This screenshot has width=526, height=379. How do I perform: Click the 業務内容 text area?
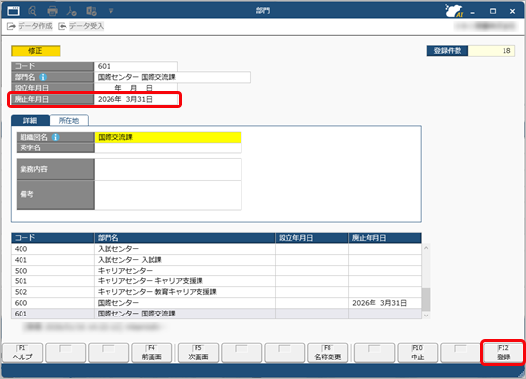pyautogui.click(x=168, y=169)
